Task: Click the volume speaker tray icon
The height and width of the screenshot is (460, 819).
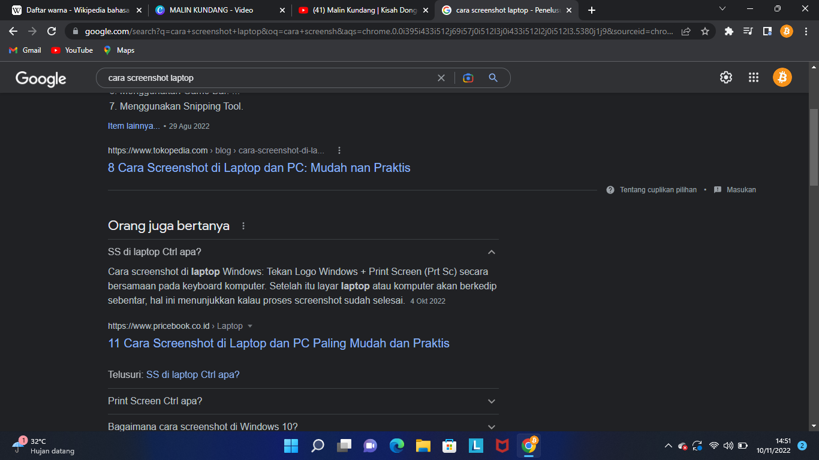Action: 728,446
